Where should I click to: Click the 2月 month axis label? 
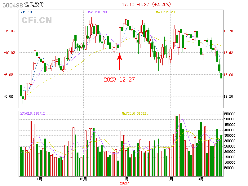170,179
